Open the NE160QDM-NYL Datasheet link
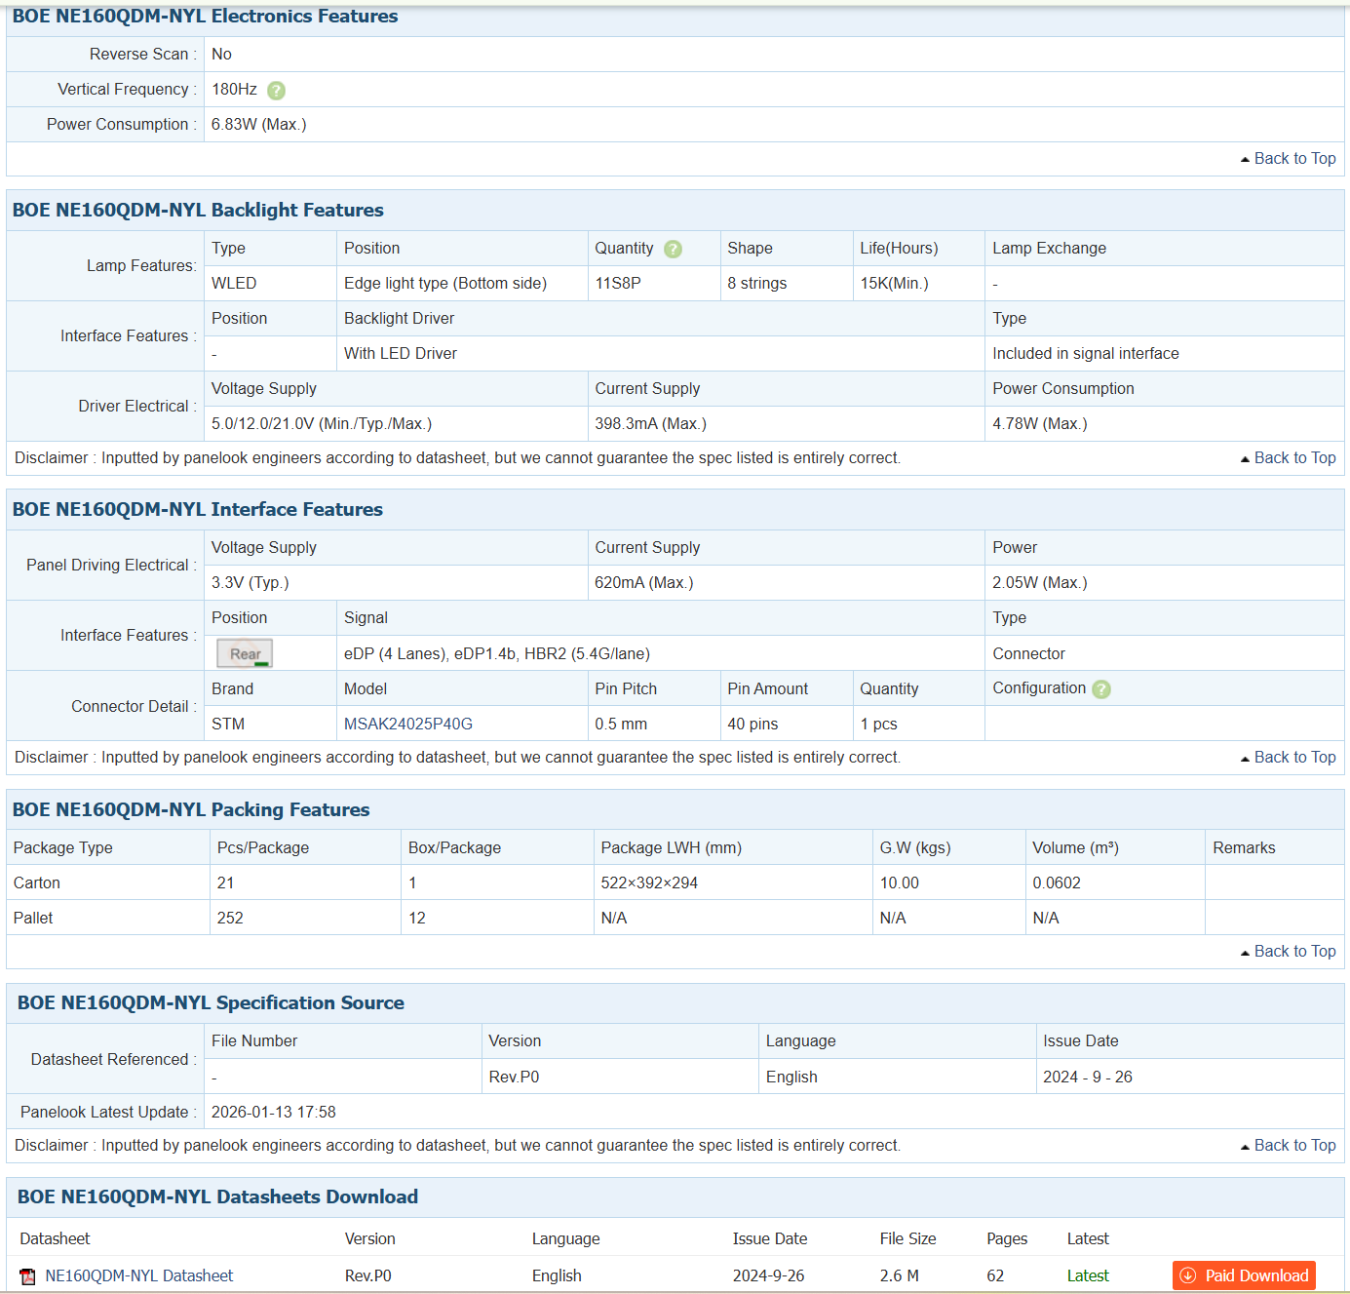1350x1294 pixels. pyautogui.click(x=139, y=1275)
